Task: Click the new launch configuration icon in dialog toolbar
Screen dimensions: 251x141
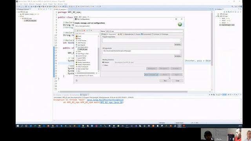Action: pyautogui.click(x=76, y=31)
